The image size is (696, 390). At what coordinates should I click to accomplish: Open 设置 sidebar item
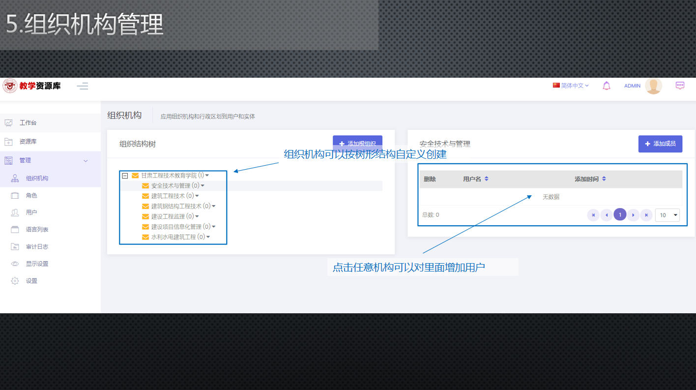[50, 281]
